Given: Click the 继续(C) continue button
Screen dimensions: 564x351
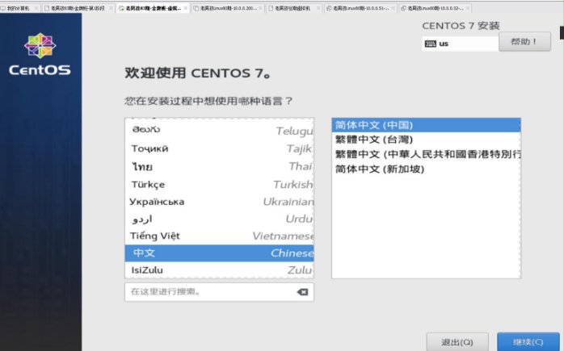Looking at the screenshot, I should click(528, 341).
